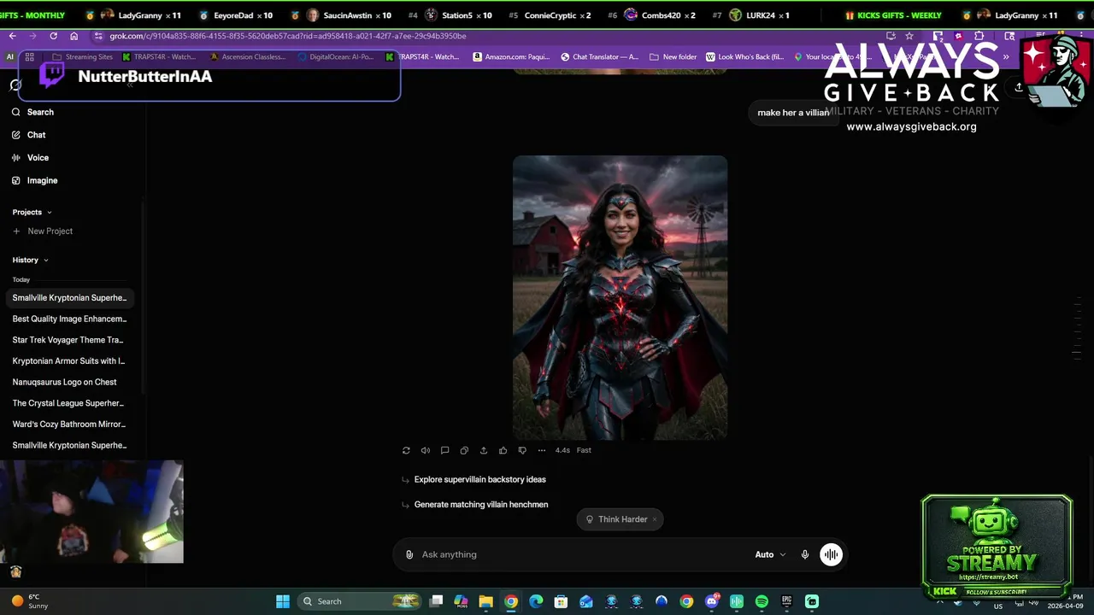Open the New folder bookmark folder

[673, 57]
